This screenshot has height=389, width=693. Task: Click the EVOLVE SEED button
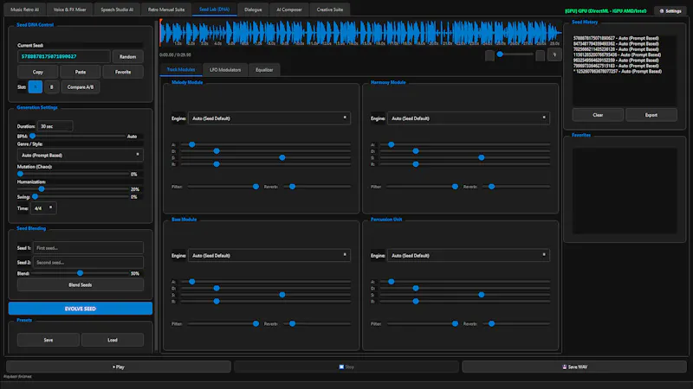tap(80, 309)
